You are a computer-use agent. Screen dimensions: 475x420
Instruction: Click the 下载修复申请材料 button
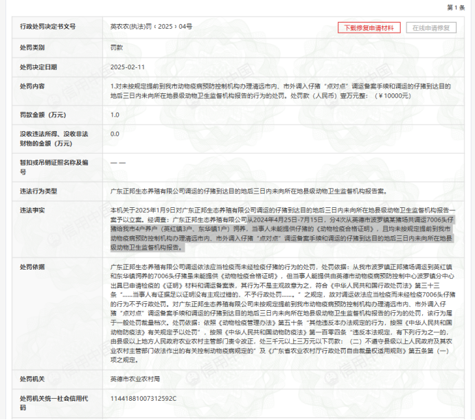pos(369,28)
